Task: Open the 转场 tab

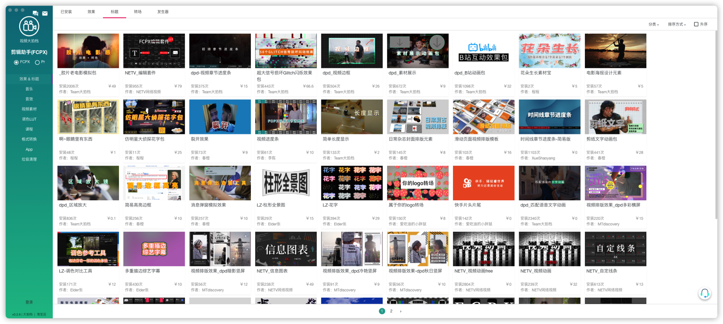Action: tap(138, 12)
